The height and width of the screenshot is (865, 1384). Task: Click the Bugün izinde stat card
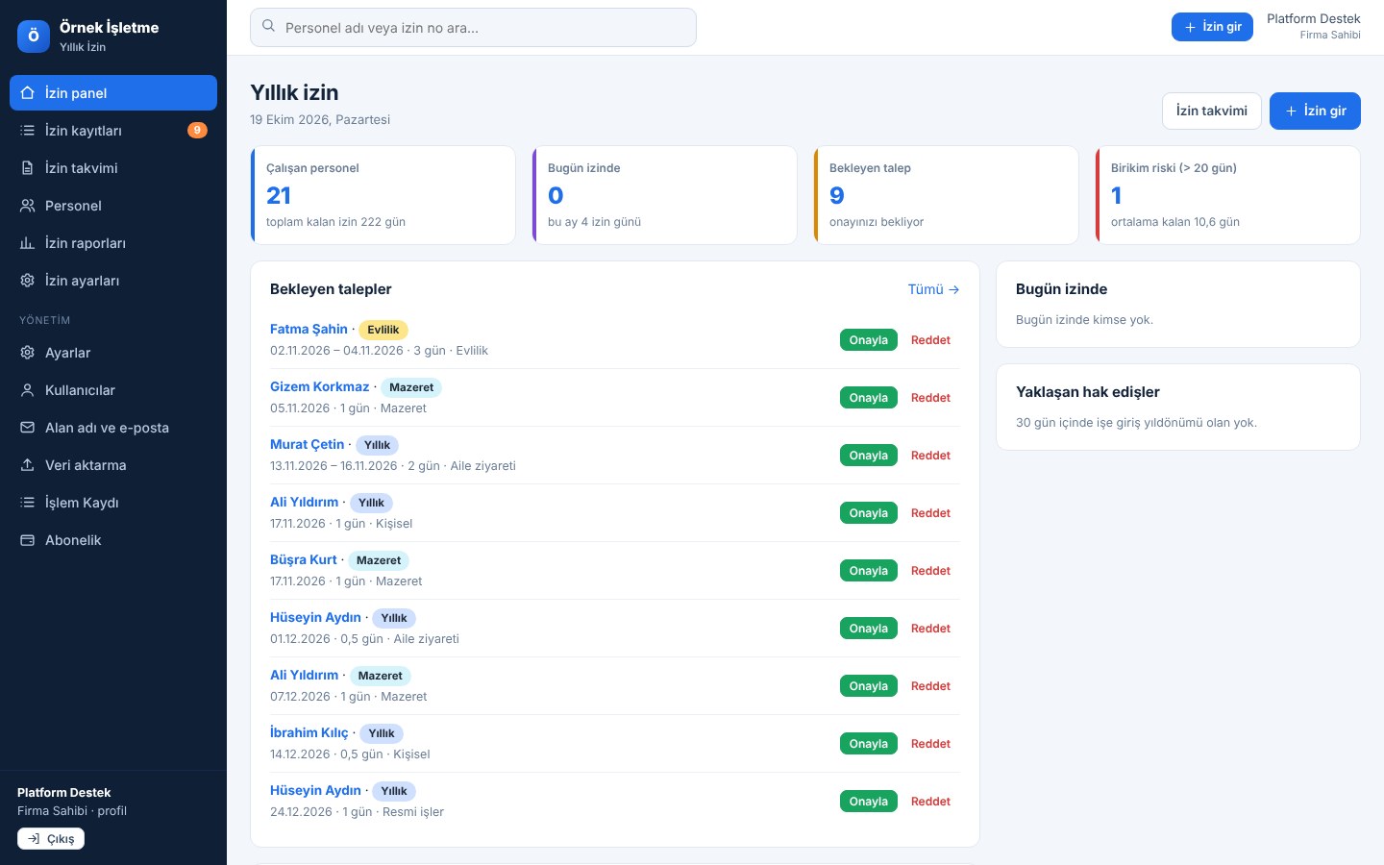[x=664, y=195]
